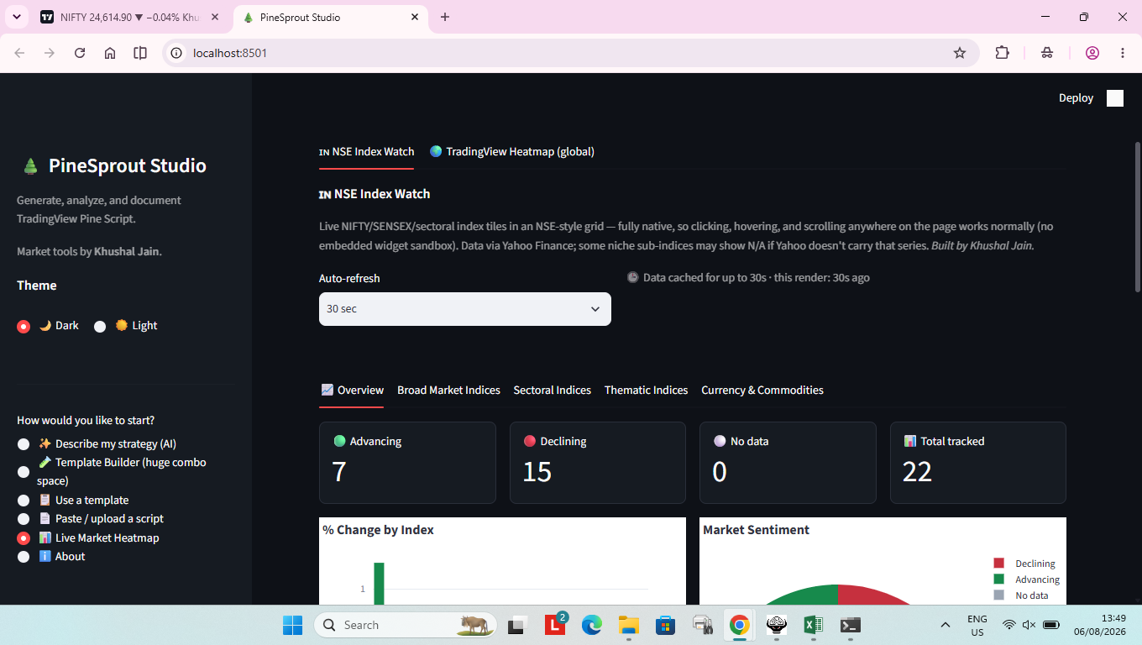Switch to Thematic Indices tab
The height and width of the screenshot is (645, 1142).
tap(646, 391)
